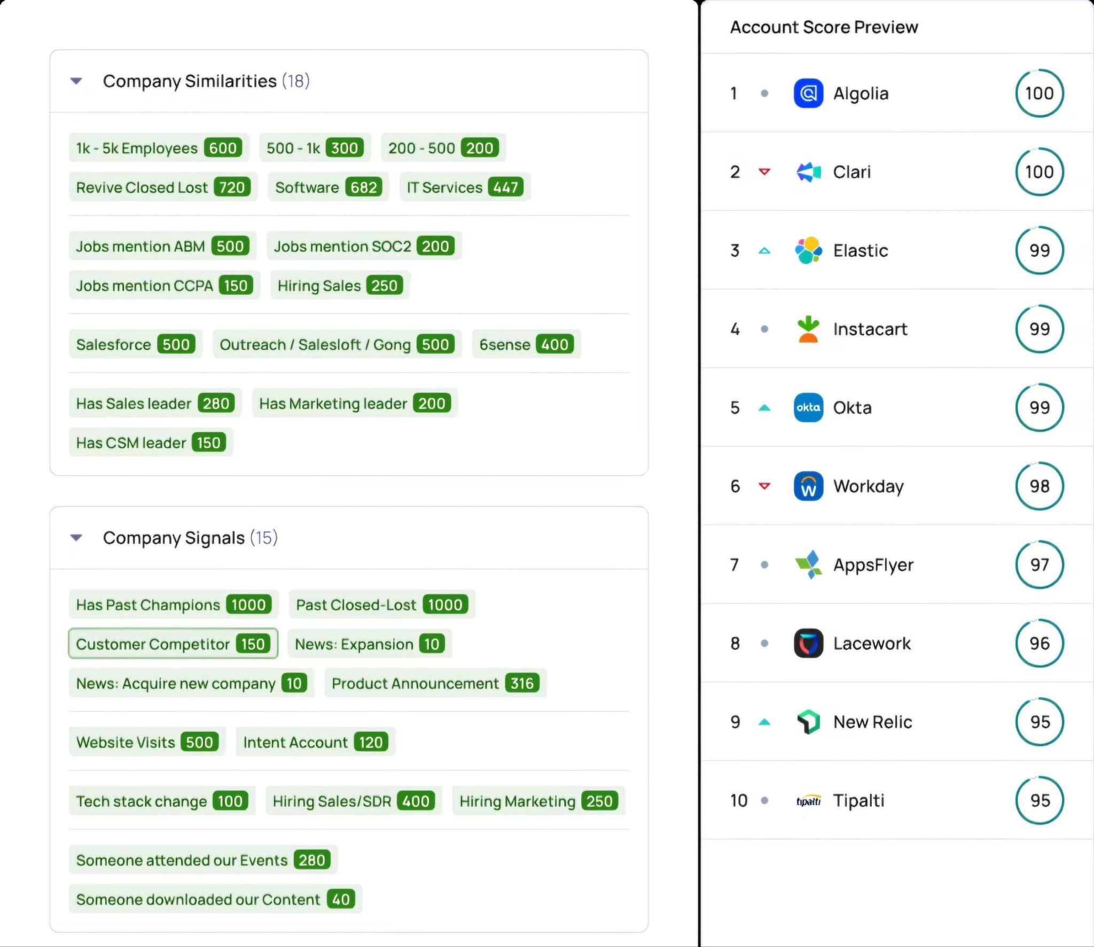The height and width of the screenshot is (947, 1094).
Task: Click the Okta logo icon
Action: coord(808,407)
